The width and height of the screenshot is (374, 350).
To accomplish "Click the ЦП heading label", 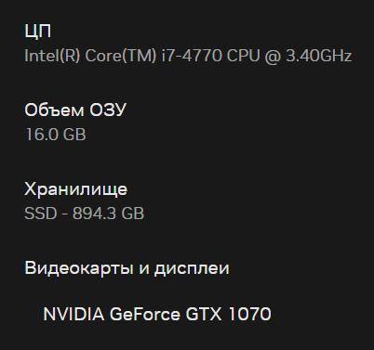I will (x=37, y=32).
